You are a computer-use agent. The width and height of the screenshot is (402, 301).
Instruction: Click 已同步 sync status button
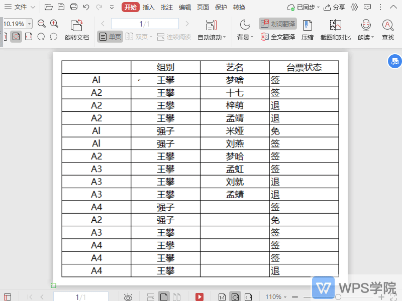tap(307, 7)
